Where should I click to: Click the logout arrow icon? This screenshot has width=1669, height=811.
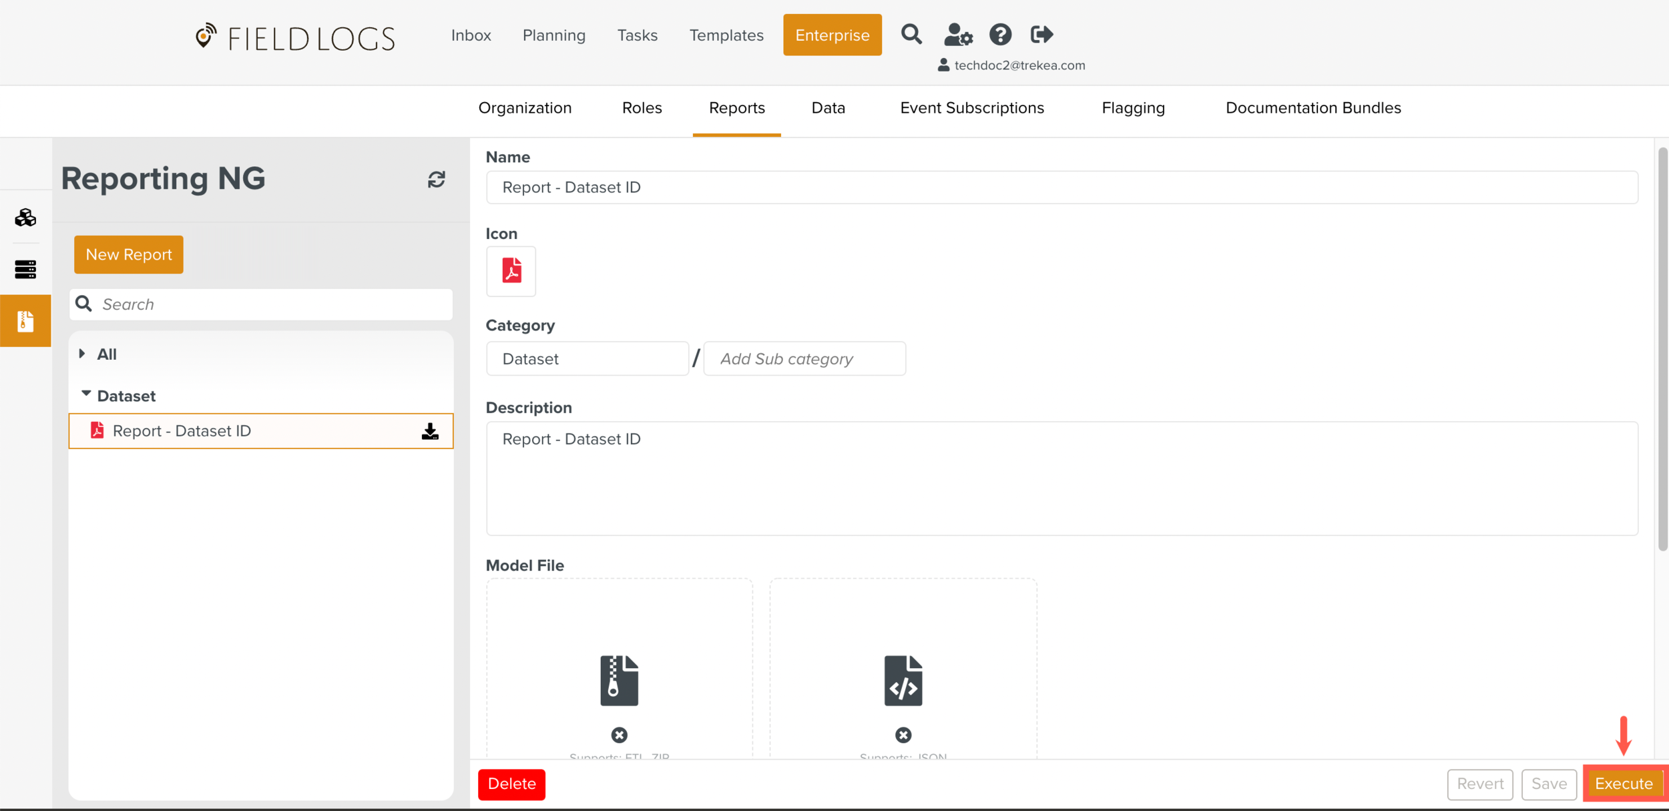[1041, 35]
